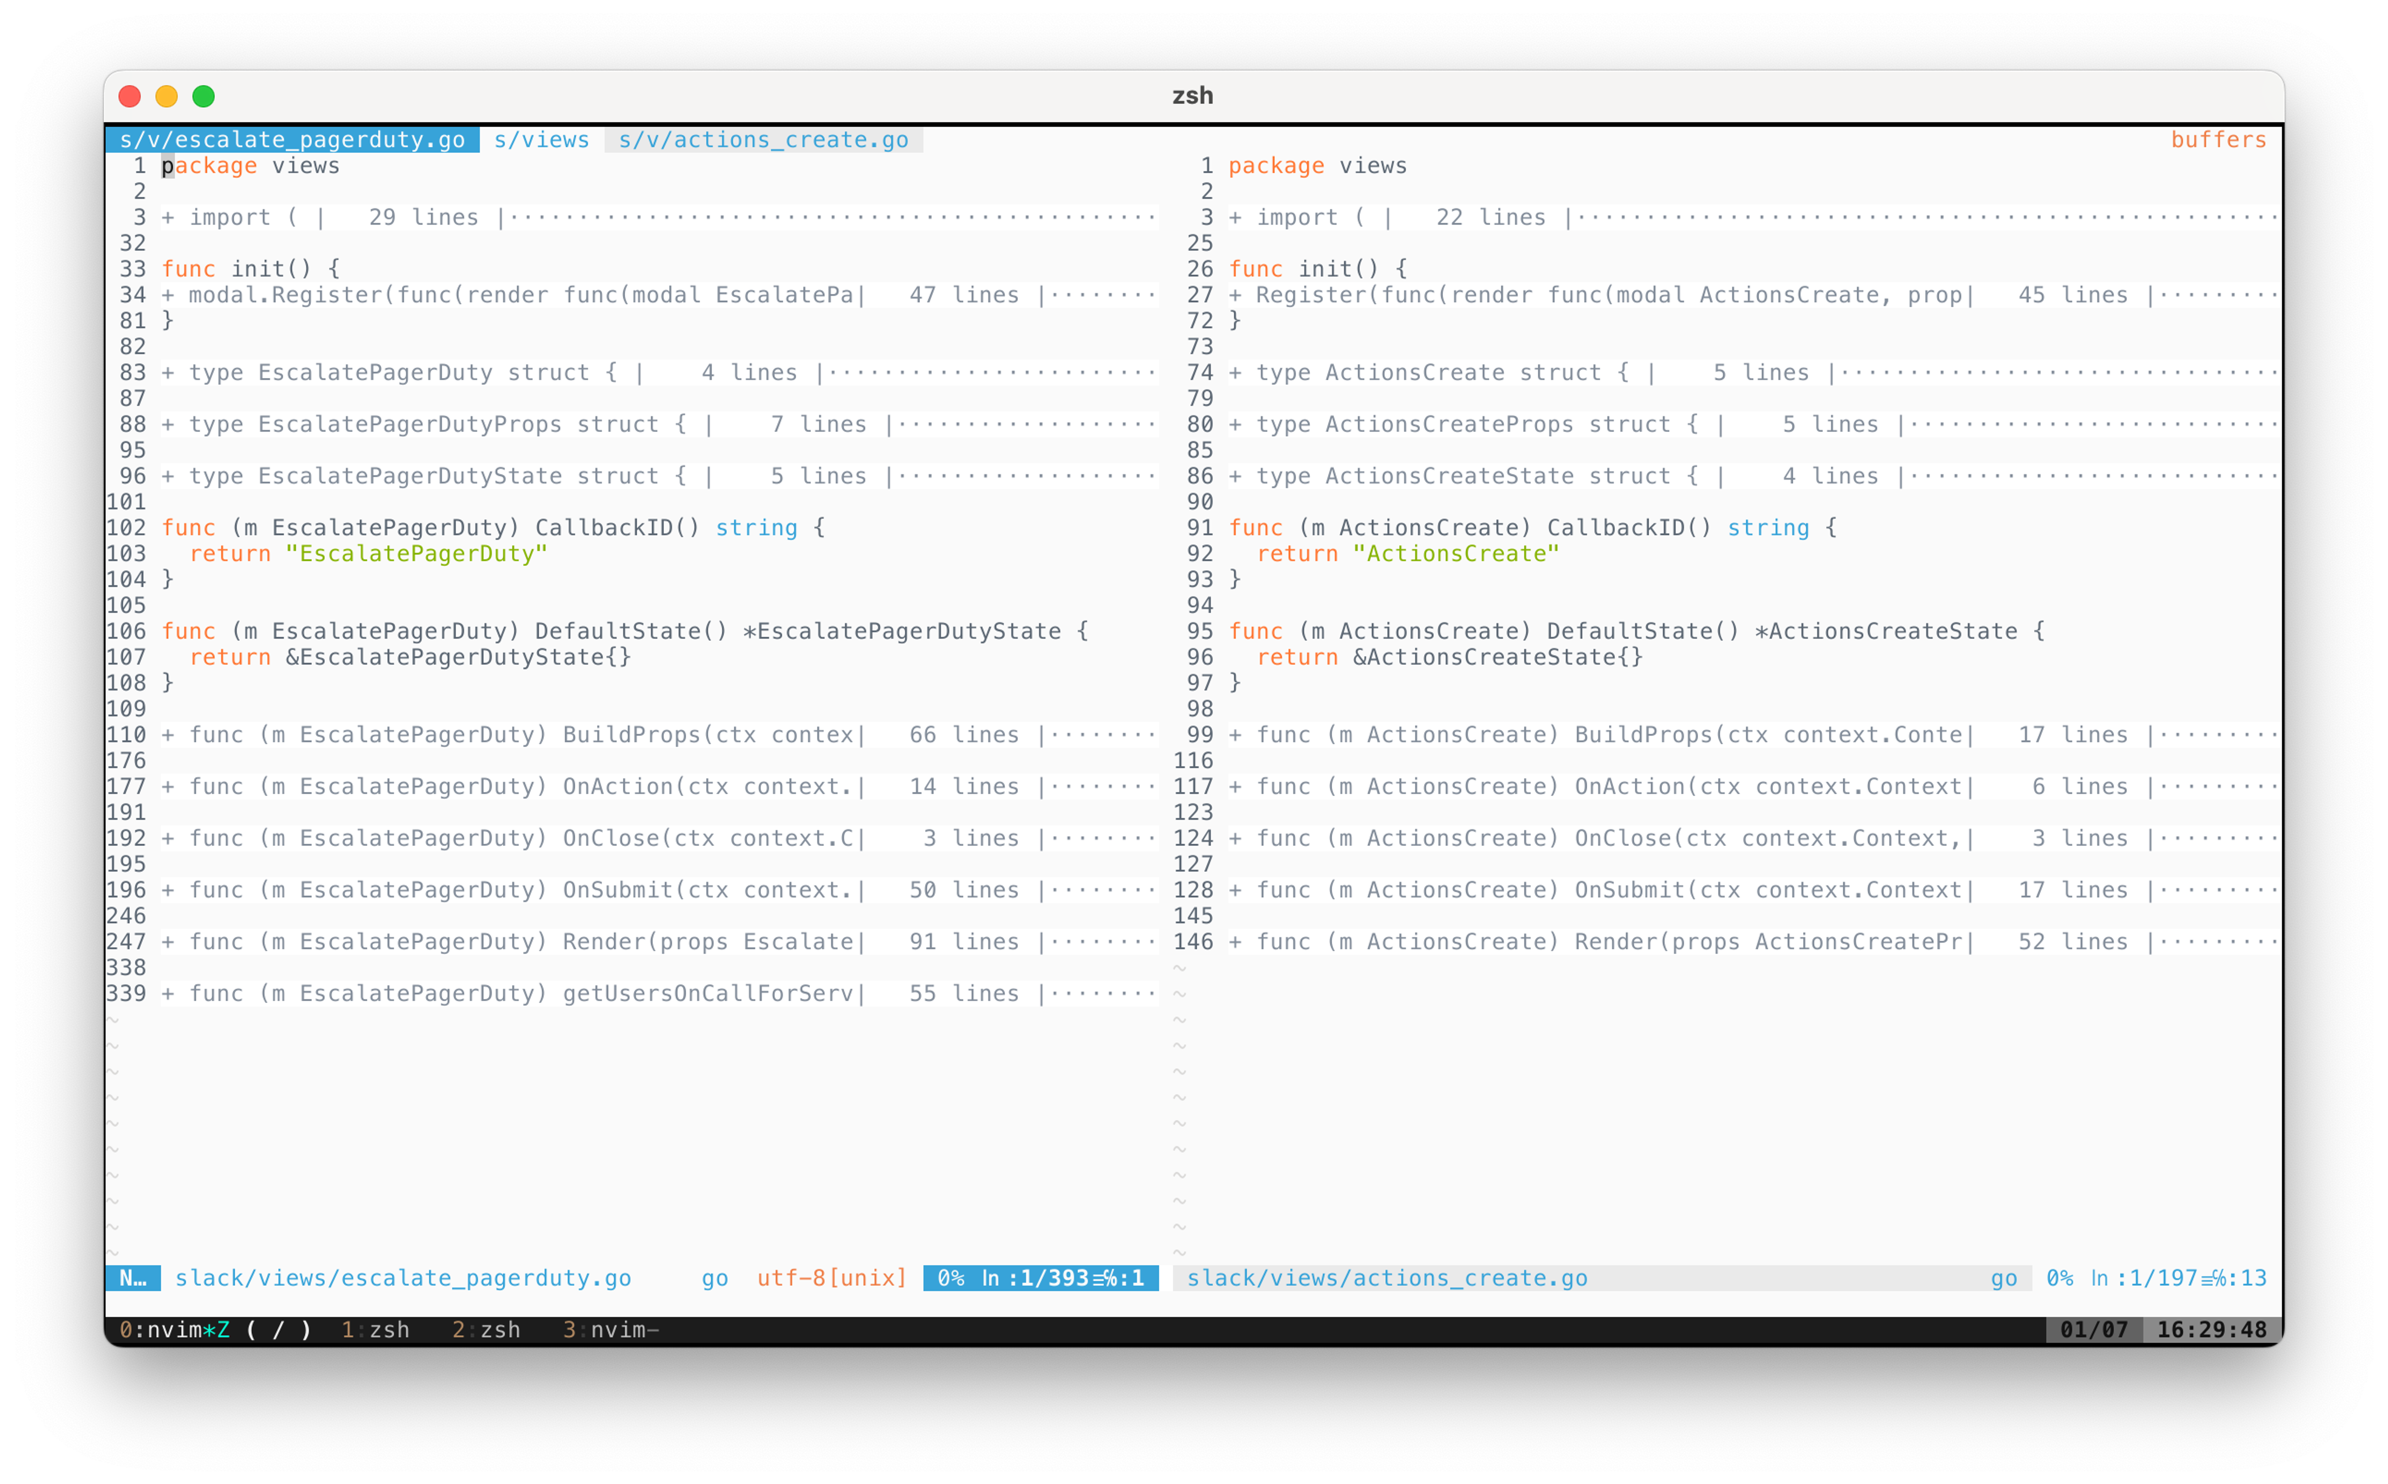Click the yellow minimize window button

(167, 96)
